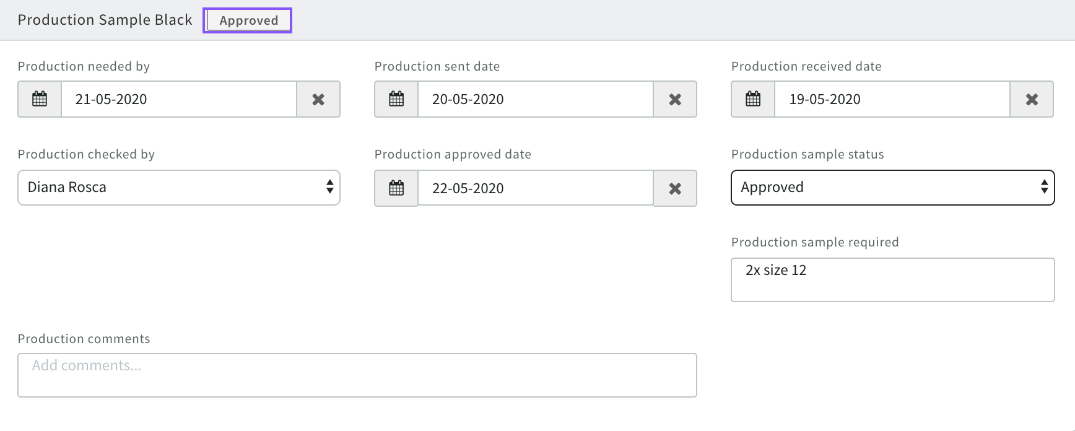Click the Production sample status label

[807, 154]
